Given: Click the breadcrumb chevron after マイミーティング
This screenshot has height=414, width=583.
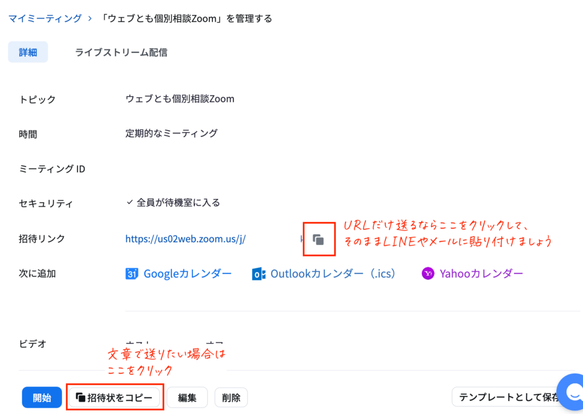Looking at the screenshot, I should (90, 19).
